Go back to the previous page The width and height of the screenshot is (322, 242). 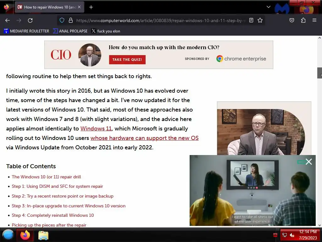(8, 20)
